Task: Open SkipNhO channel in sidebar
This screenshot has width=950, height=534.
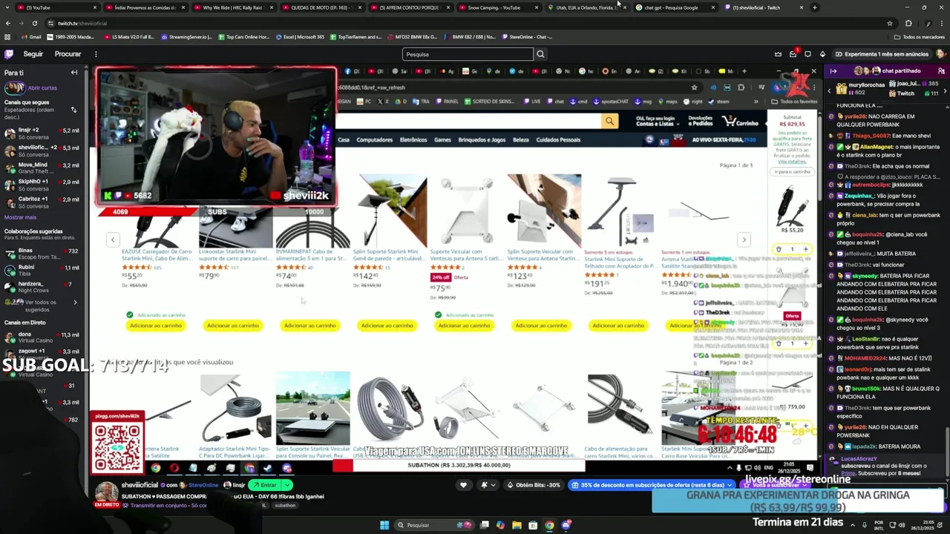Action: [42, 185]
